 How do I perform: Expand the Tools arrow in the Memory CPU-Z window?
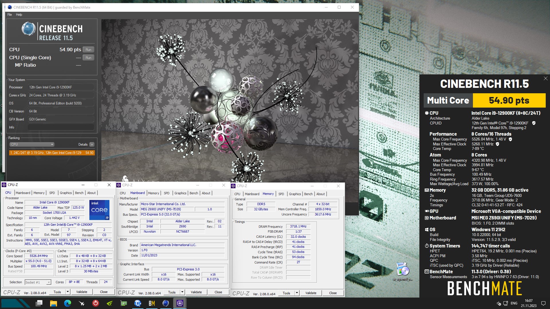[297, 293]
